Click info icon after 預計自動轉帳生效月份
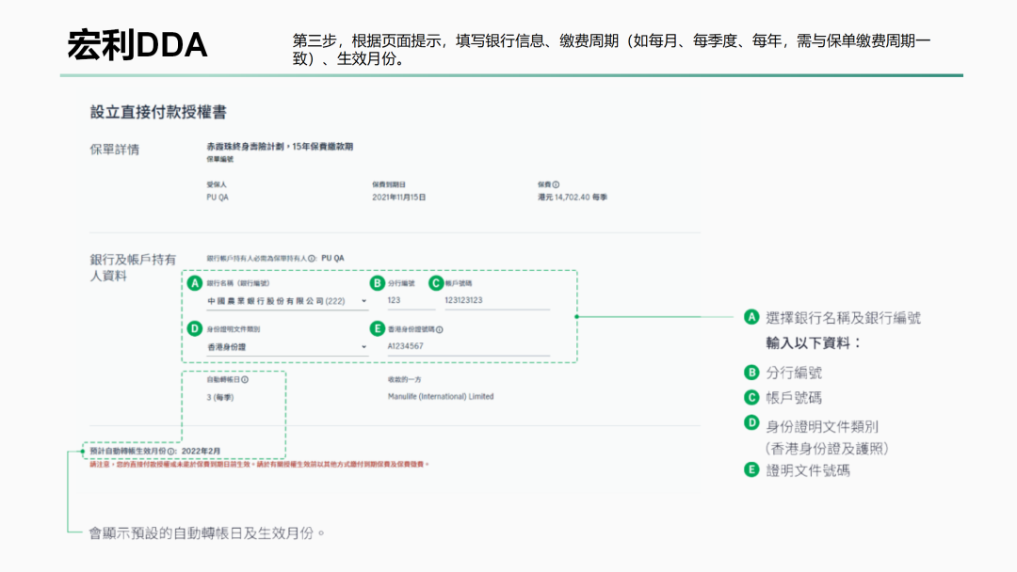The image size is (1017, 572). 170,451
